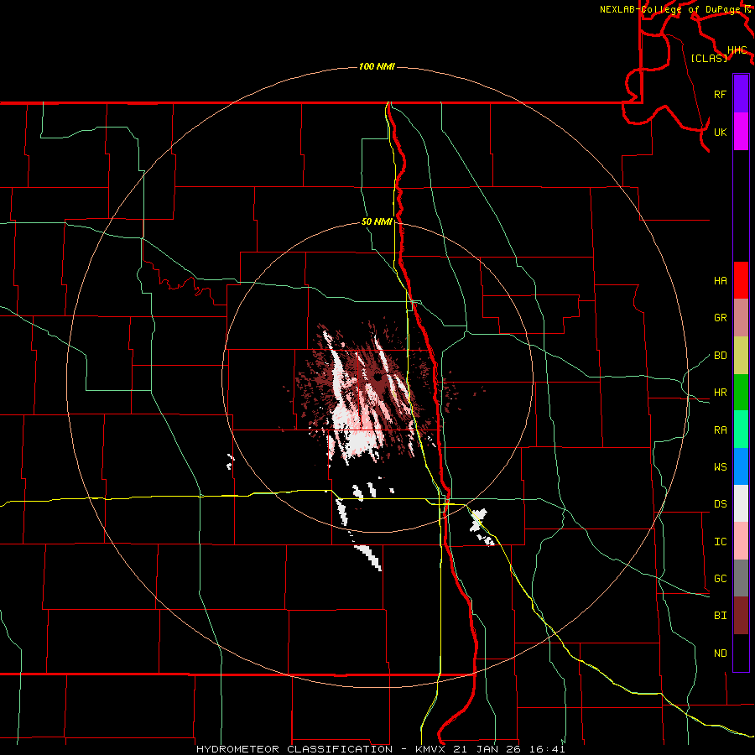
Task: Click the 100 NMI range ring label
Action: click(377, 66)
